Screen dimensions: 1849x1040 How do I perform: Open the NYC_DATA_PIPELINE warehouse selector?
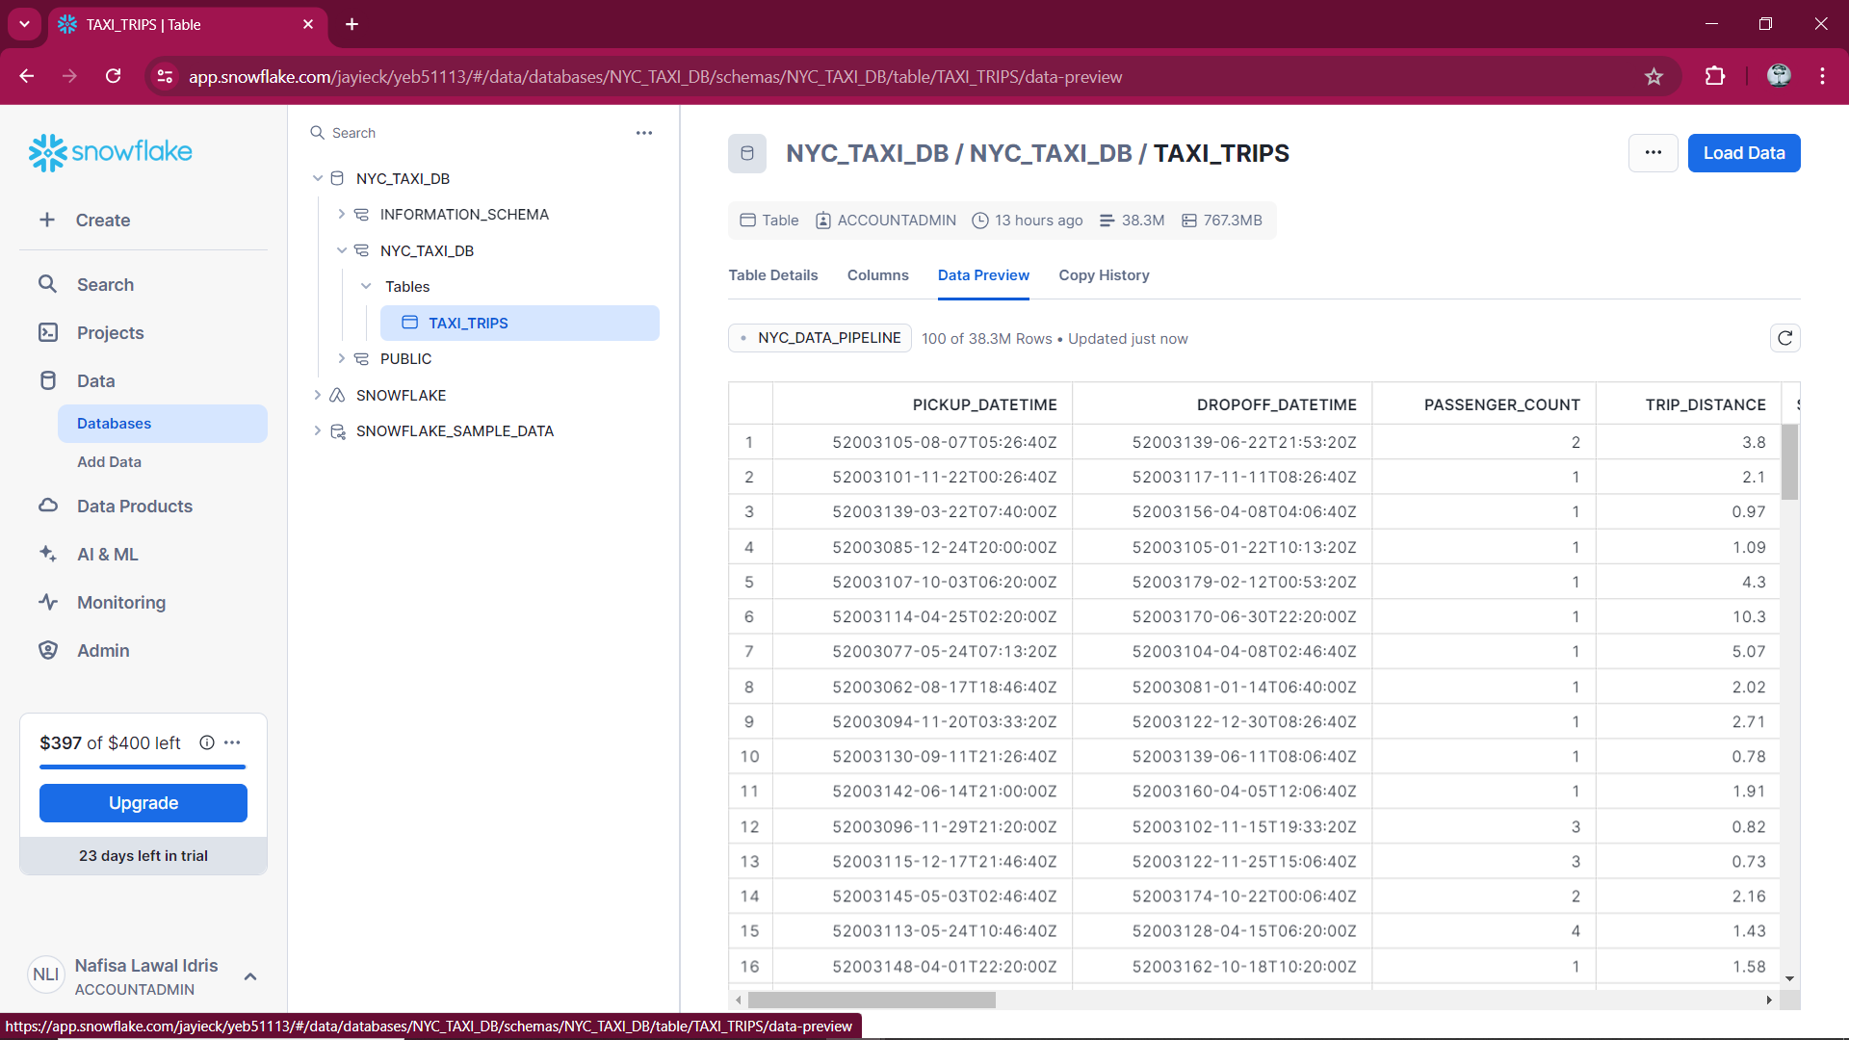[x=820, y=338]
